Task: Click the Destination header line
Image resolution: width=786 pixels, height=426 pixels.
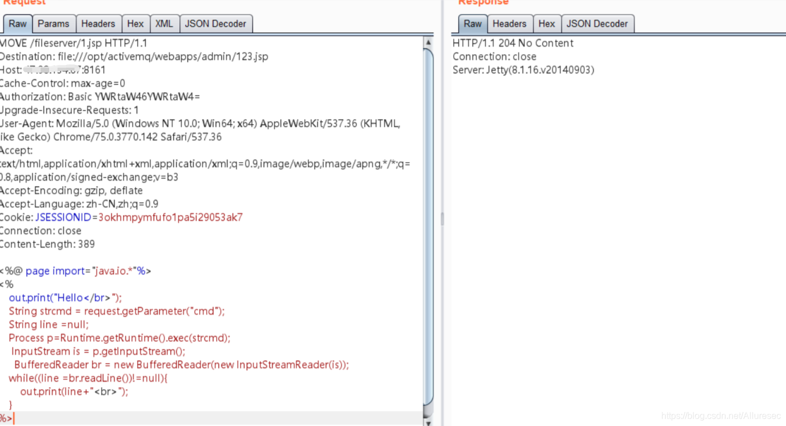Action: 134,56
